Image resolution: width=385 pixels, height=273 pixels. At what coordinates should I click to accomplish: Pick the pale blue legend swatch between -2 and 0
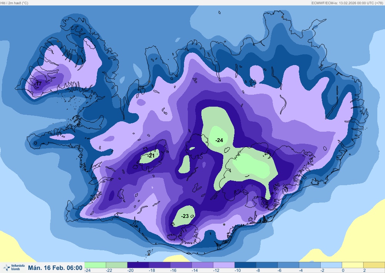point(331,265)
